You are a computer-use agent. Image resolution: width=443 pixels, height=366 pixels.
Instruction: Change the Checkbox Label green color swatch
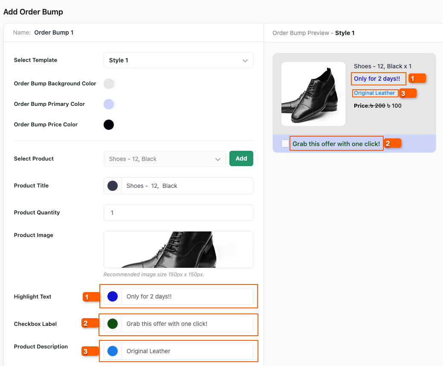click(x=113, y=324)
